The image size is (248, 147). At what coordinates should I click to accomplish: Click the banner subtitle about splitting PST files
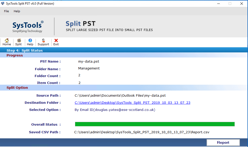click(x=109, y=30)
